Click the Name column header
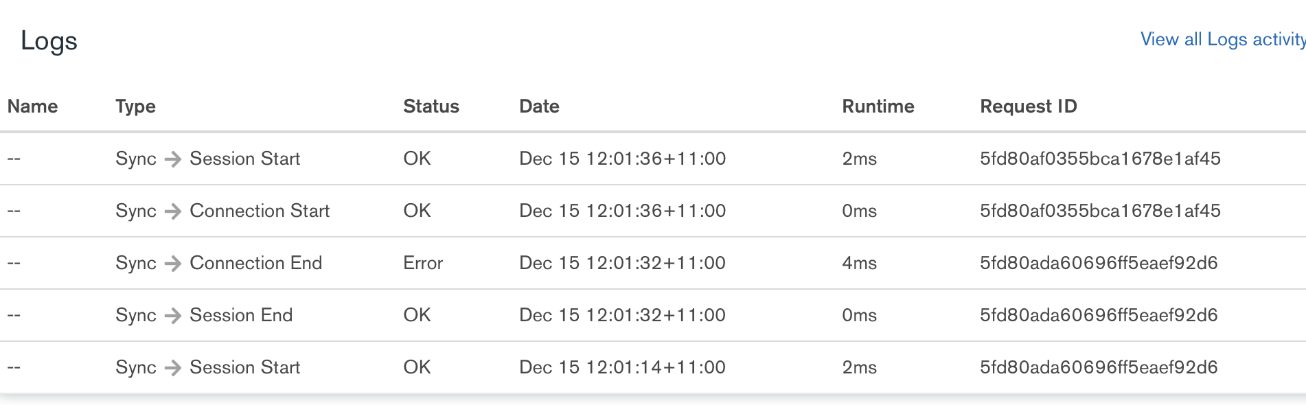 point(32,106)
